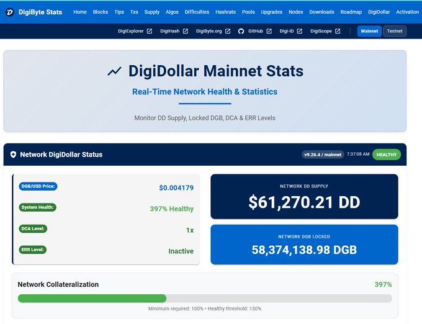The image size is (422, 324).
Task: Click the $0.004179 price value
Action: tap(176, 188)
